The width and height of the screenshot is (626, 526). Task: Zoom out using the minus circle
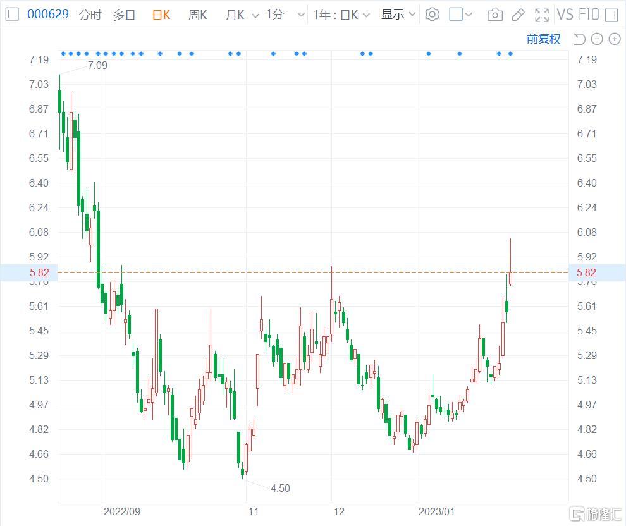[x=597, y=39]
